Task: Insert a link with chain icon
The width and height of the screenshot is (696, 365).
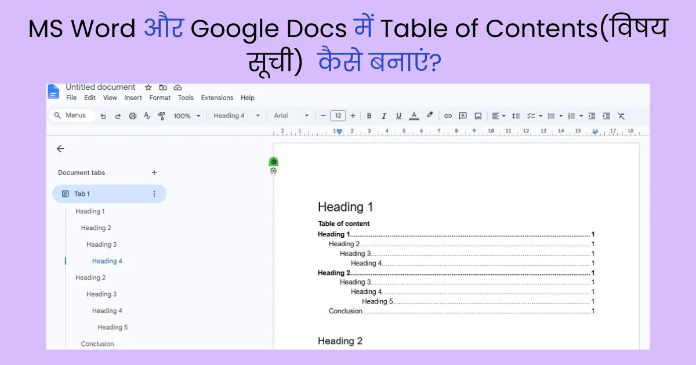Action: tap(448, 116)
